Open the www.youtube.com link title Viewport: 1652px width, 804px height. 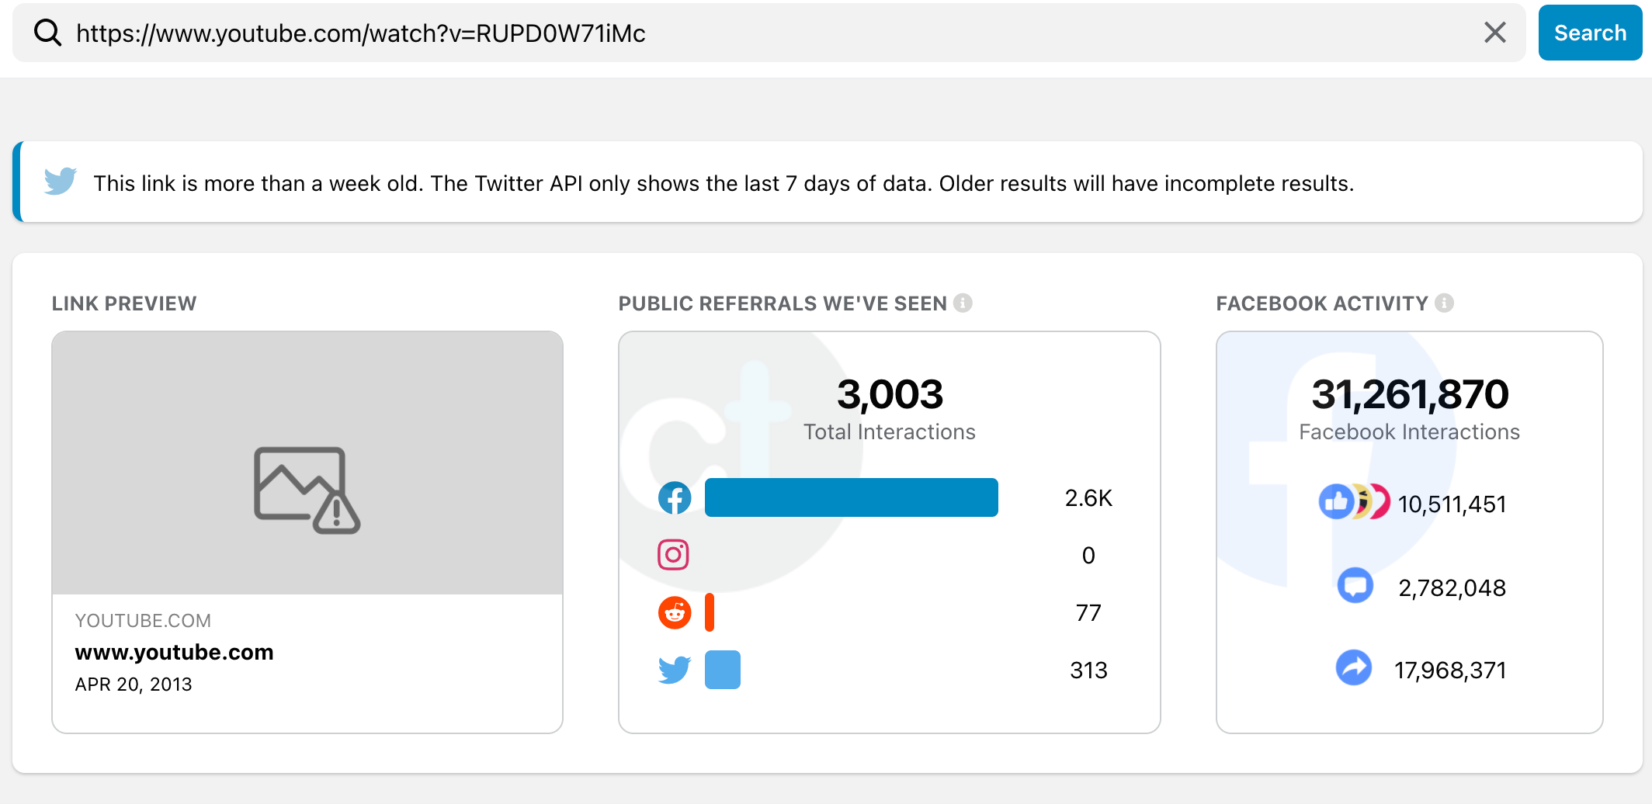coord(174,652)
